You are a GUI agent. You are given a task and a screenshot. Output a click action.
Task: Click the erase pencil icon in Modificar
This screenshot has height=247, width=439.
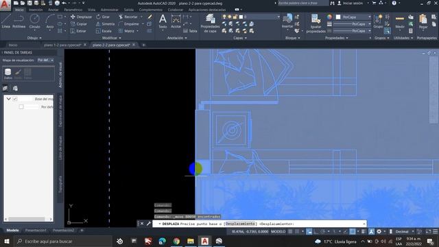[x=150, y=16]
